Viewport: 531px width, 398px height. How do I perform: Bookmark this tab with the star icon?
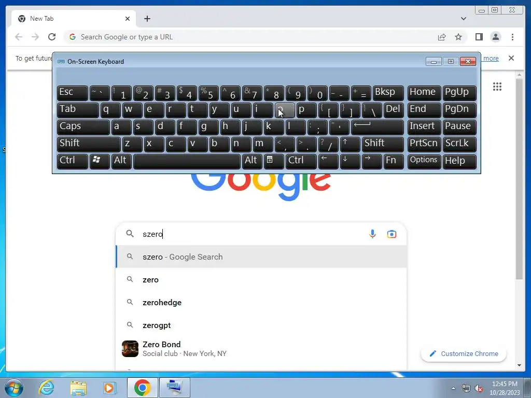tap(458, 37)
